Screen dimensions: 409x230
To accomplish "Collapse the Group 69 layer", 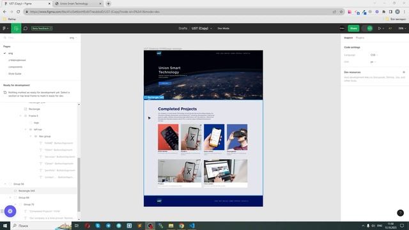I will [x=10, y=197].
